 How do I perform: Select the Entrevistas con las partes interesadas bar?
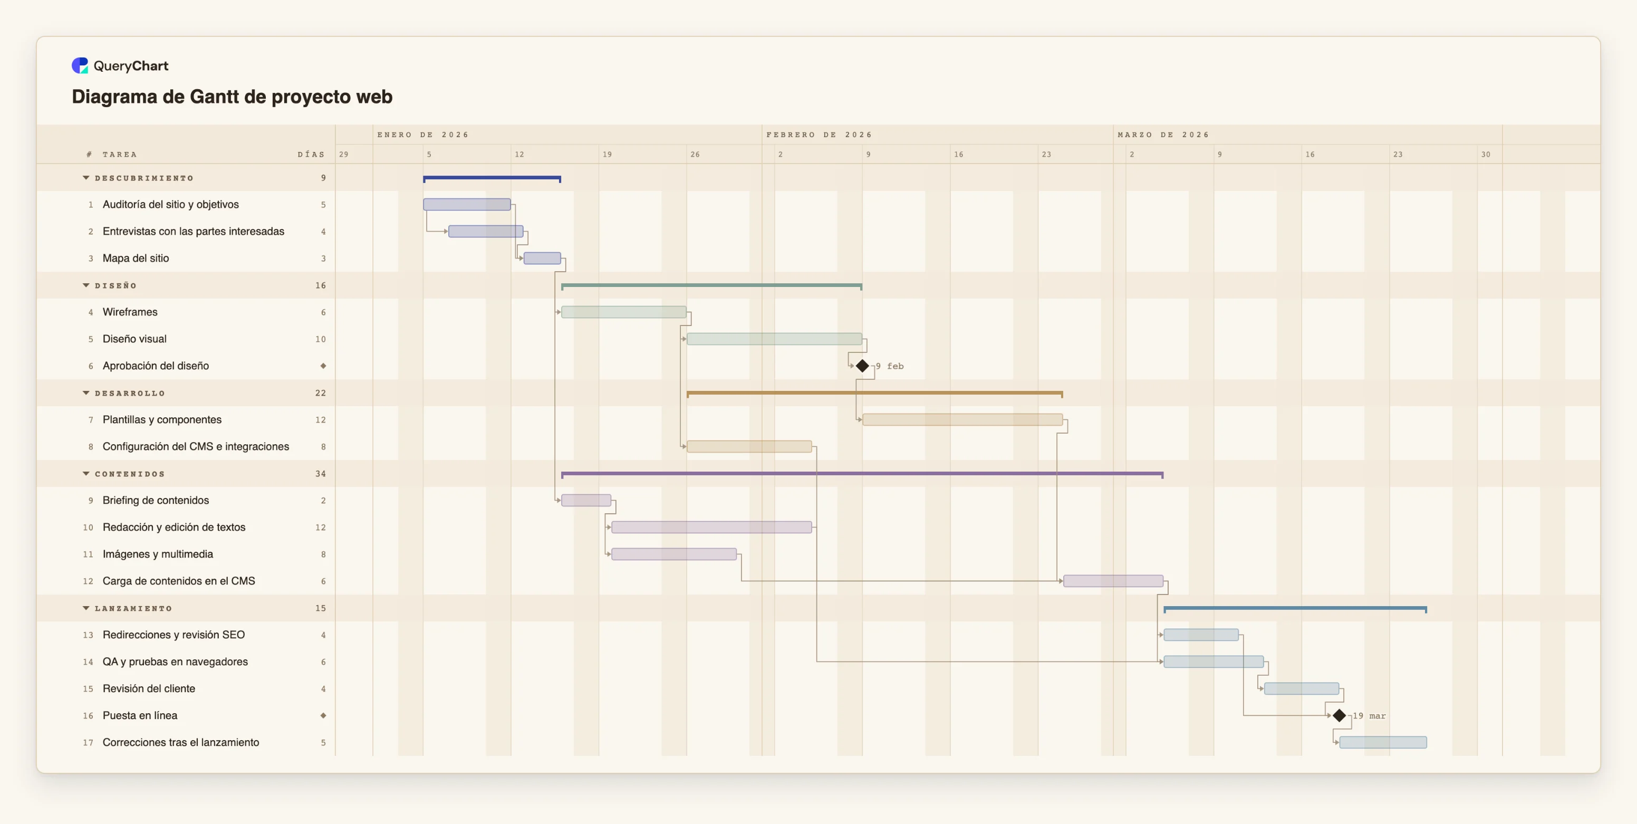pyautogui.click(x=486, y=232)
